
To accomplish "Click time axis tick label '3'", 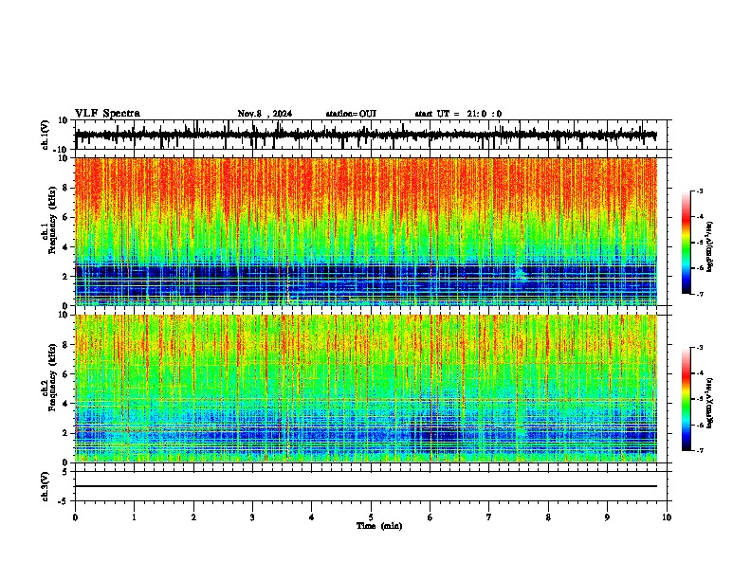I will (252, 517).
